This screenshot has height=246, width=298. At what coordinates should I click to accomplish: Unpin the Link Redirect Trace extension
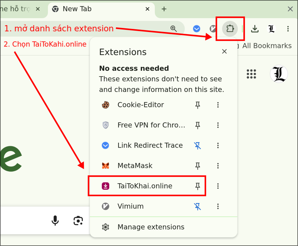click(x=198, y=145)
